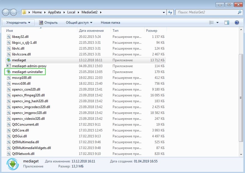245x173 pixels.
Task: Click the folder icon in the address bar
Action: [x=24, y=12]
